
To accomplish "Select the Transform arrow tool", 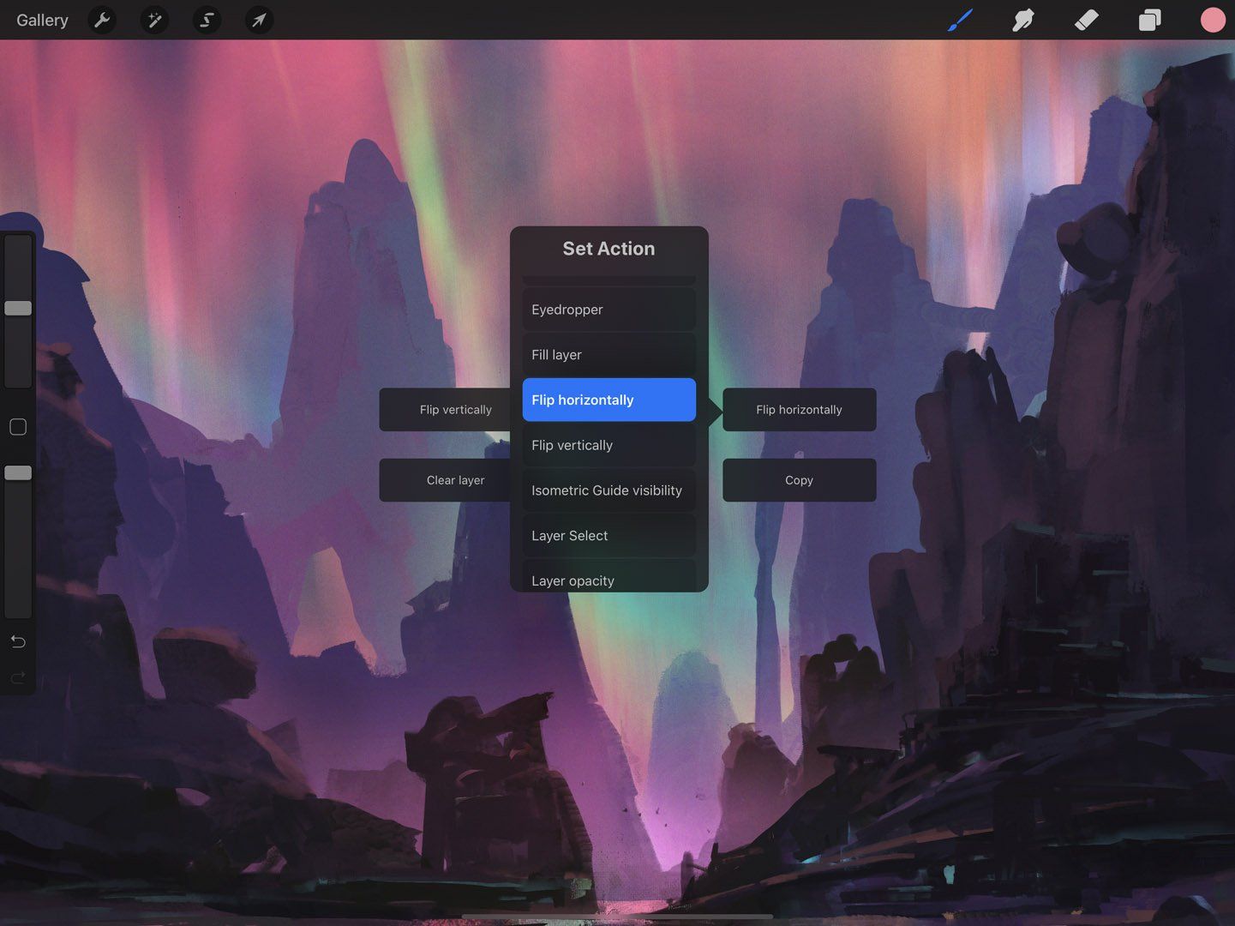I will (x=259, y=20).
